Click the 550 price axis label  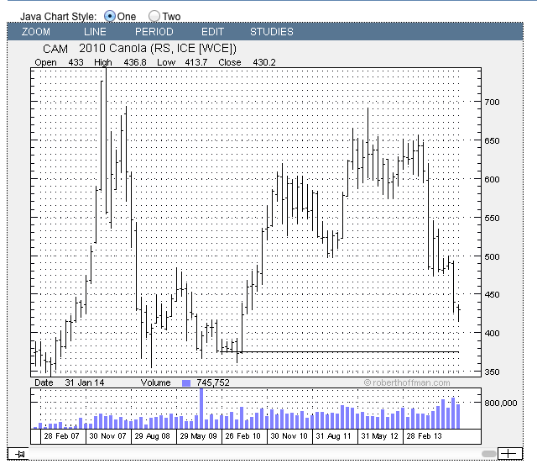click(x=492, y=219)
